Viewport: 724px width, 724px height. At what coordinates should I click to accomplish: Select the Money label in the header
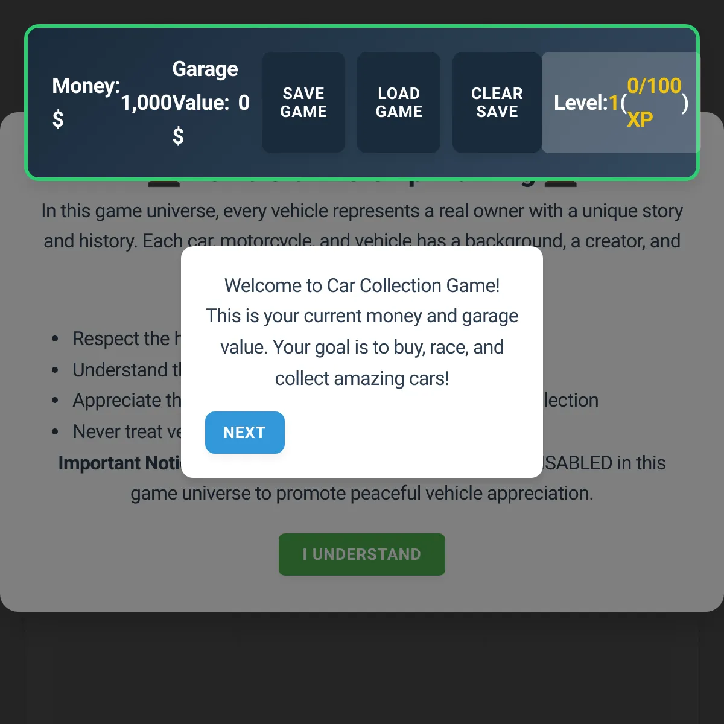86,86
